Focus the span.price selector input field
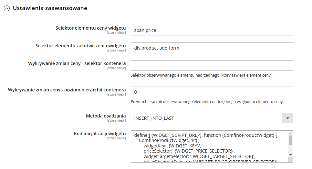312x169 pixels. point(212,30)
